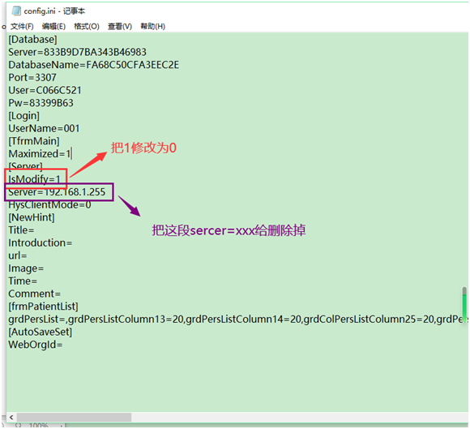Open the 编辑(E) menu
This screenshot has width=470, height=429.
coord(53,27)
